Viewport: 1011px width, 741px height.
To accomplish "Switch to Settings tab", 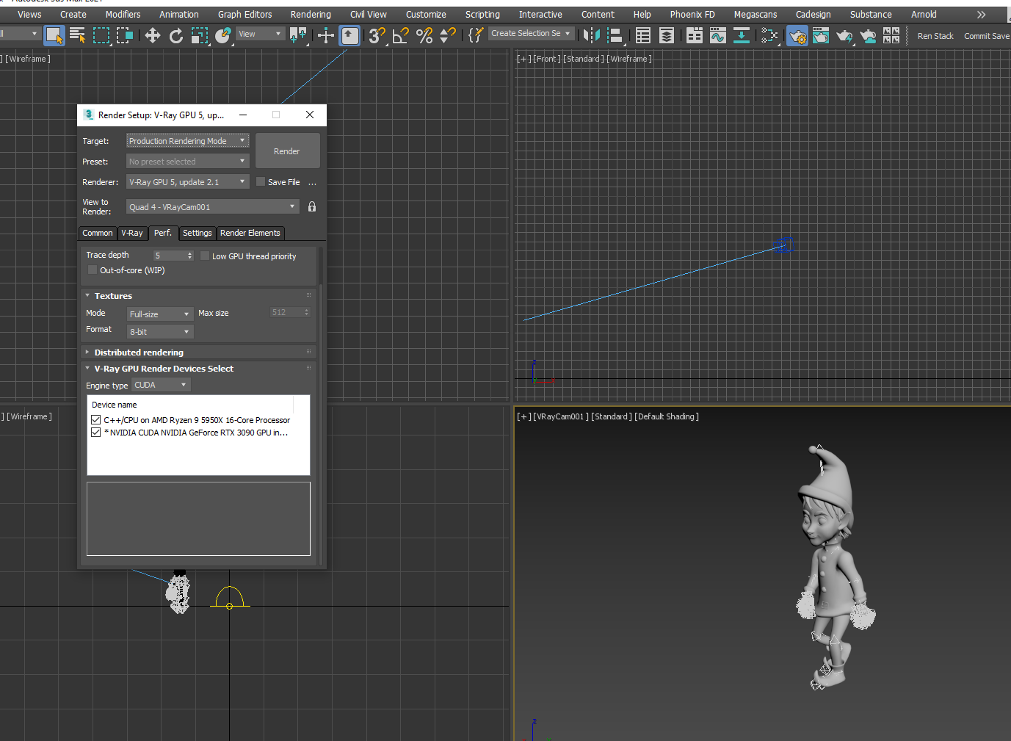I will [197, 234].
